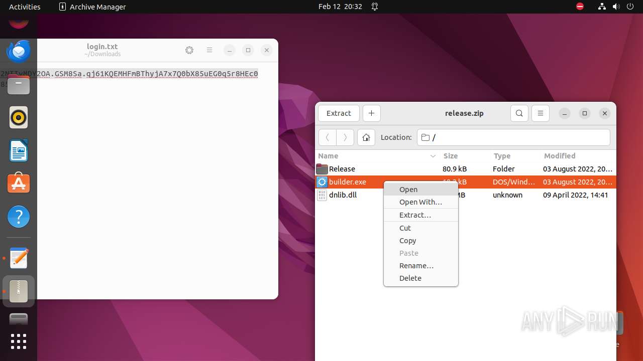The height and width of the screenshot is (361, 643).
Task: Open Ubuntu Software from the dock
Action: [19, 184]
